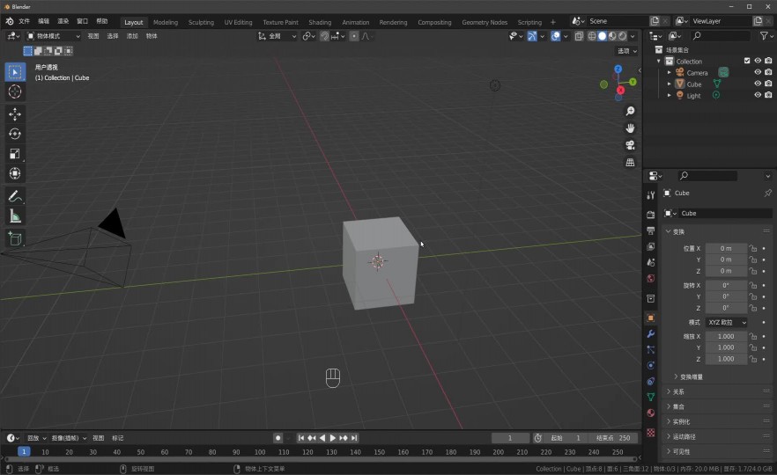Open the 选项 options button
The image size is (777, 475).
(627, 51)
